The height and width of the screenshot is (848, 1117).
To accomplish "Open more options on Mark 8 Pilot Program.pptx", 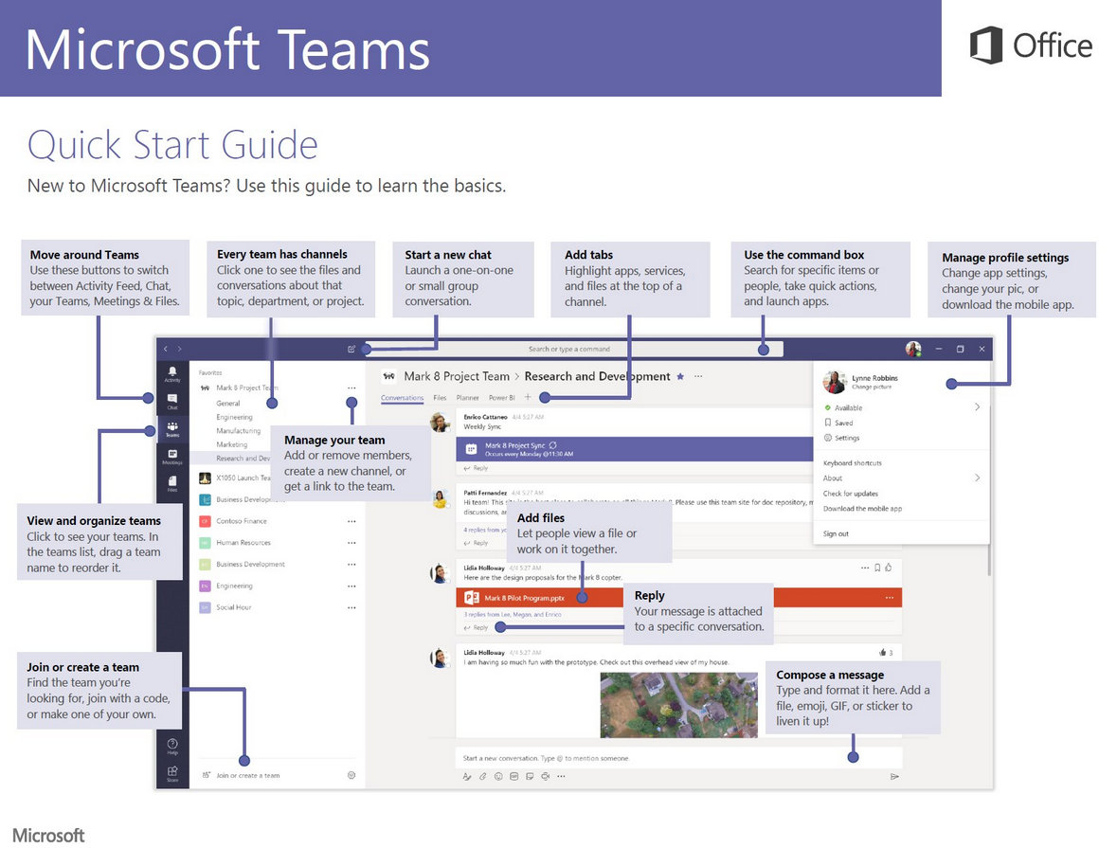I will pos(889,598).
